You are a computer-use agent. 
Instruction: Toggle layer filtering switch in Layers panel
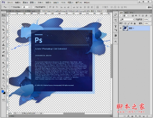[x=151, y=16]
